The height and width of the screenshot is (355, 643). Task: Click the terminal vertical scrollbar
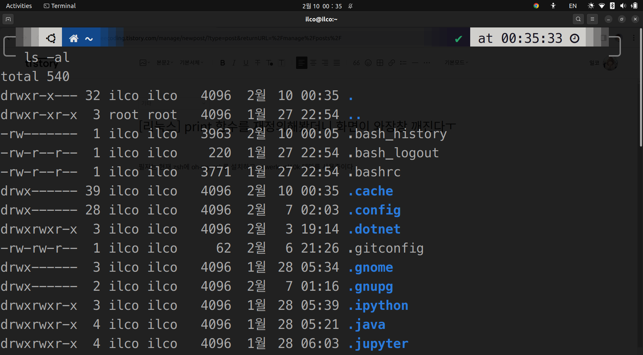[x=641, y=87]
